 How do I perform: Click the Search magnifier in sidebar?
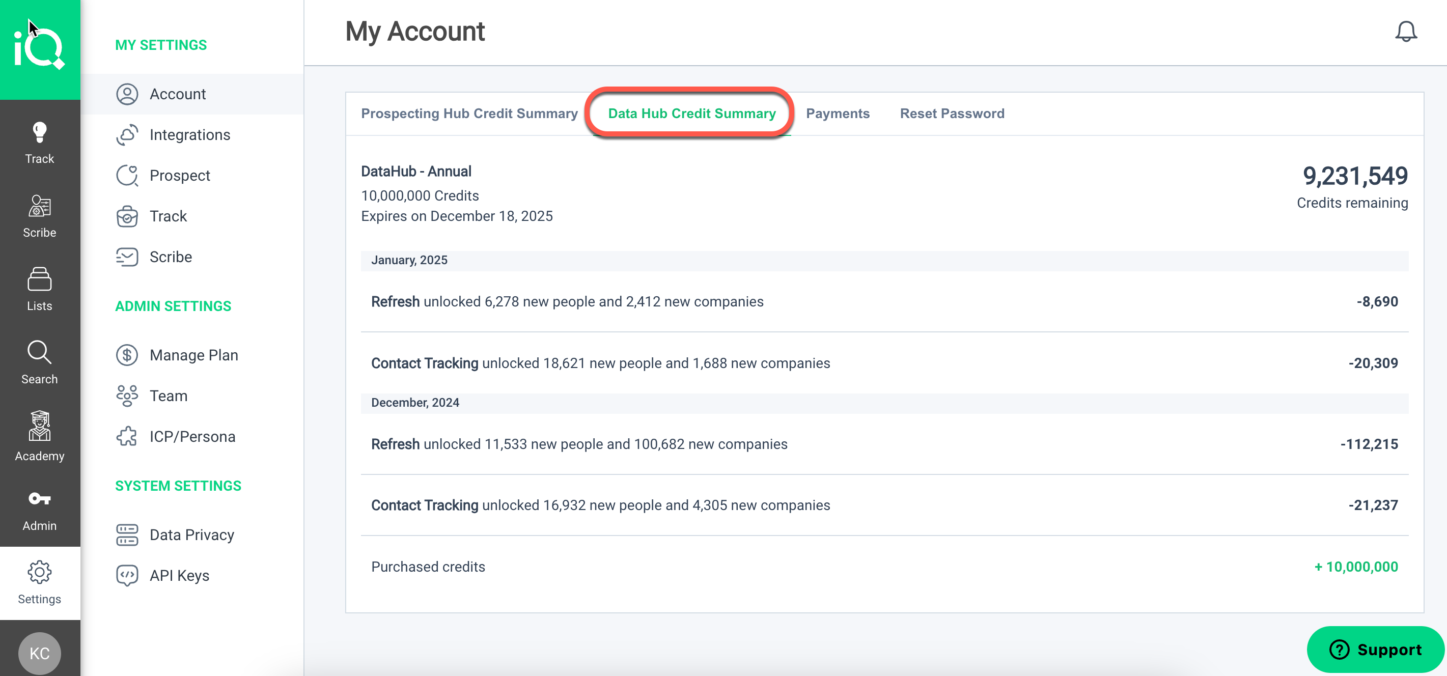tap(39, 362)
